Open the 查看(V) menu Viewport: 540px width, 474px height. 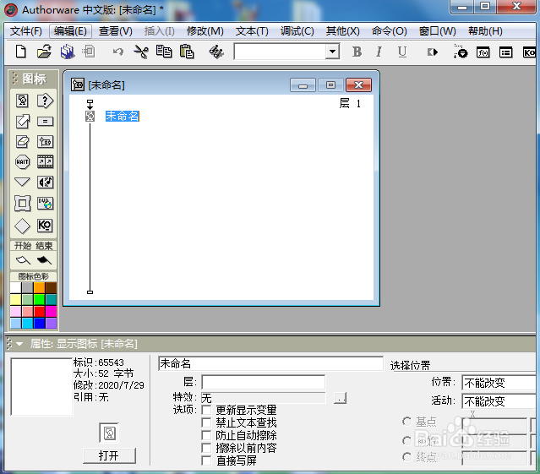(x=116, y=31)
